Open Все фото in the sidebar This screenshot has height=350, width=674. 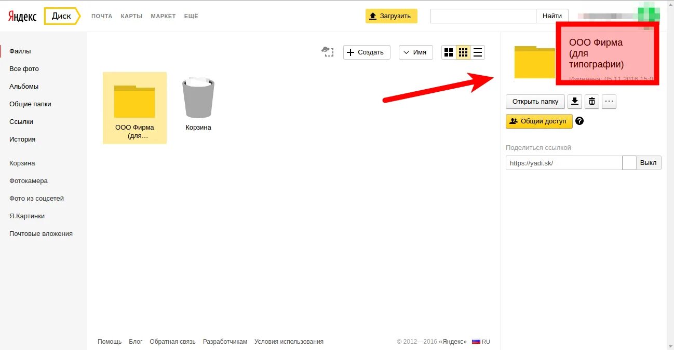(x=24, y=69)
